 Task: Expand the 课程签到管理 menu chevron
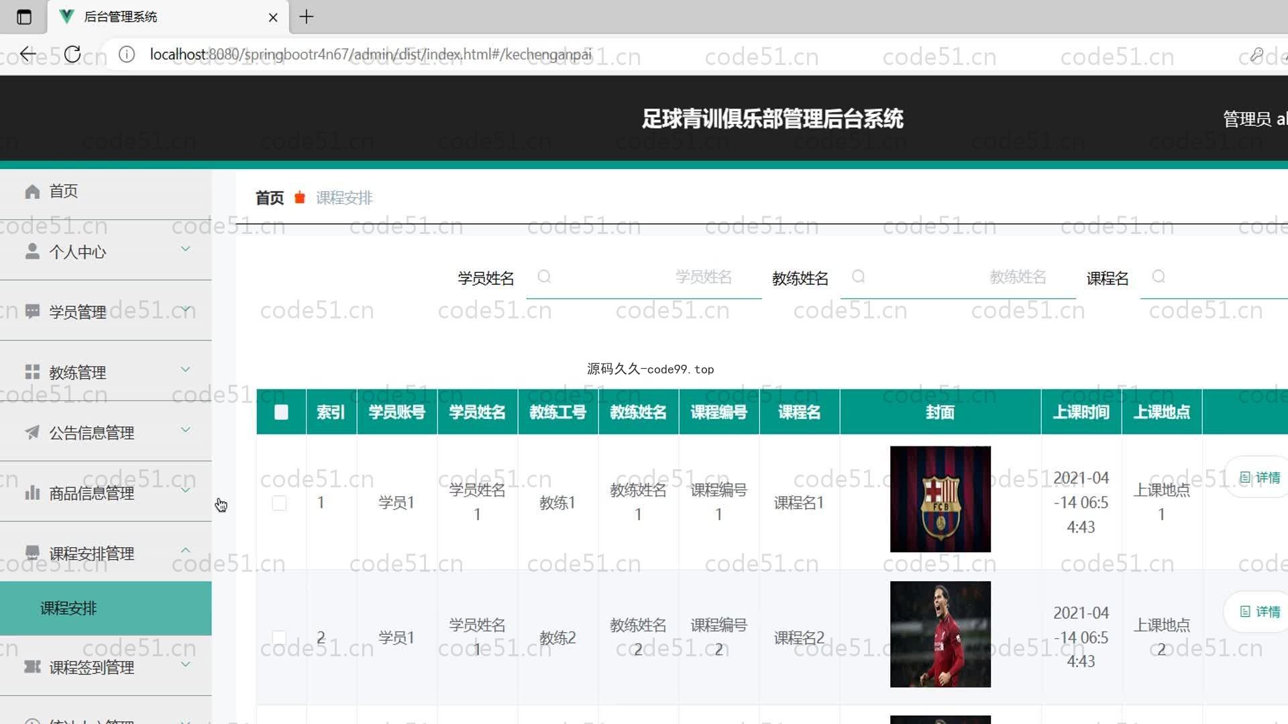click(186, 664)
